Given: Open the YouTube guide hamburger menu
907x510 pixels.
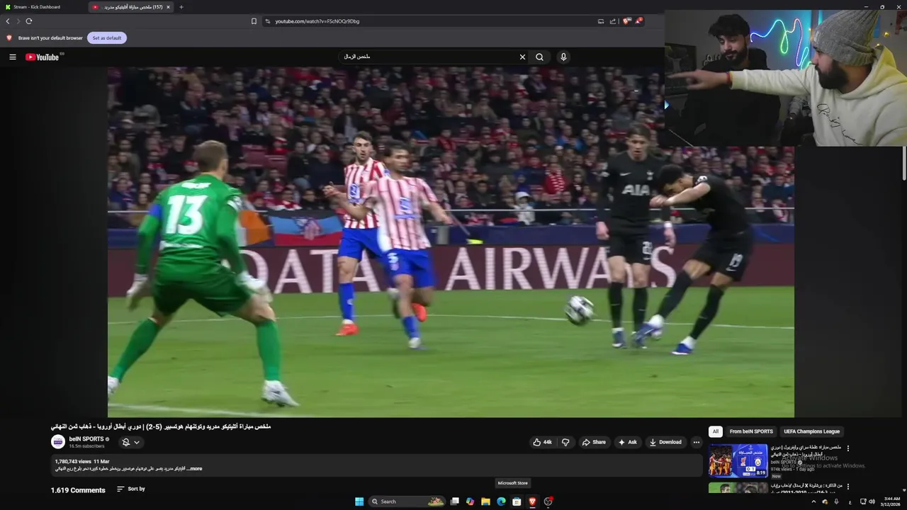Looking at the screenshot, I should click(12, 57).
